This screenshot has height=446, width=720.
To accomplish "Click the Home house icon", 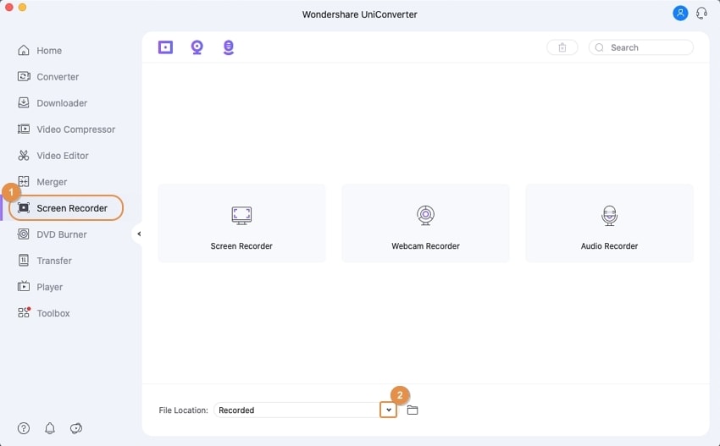I will coord(24,50).
